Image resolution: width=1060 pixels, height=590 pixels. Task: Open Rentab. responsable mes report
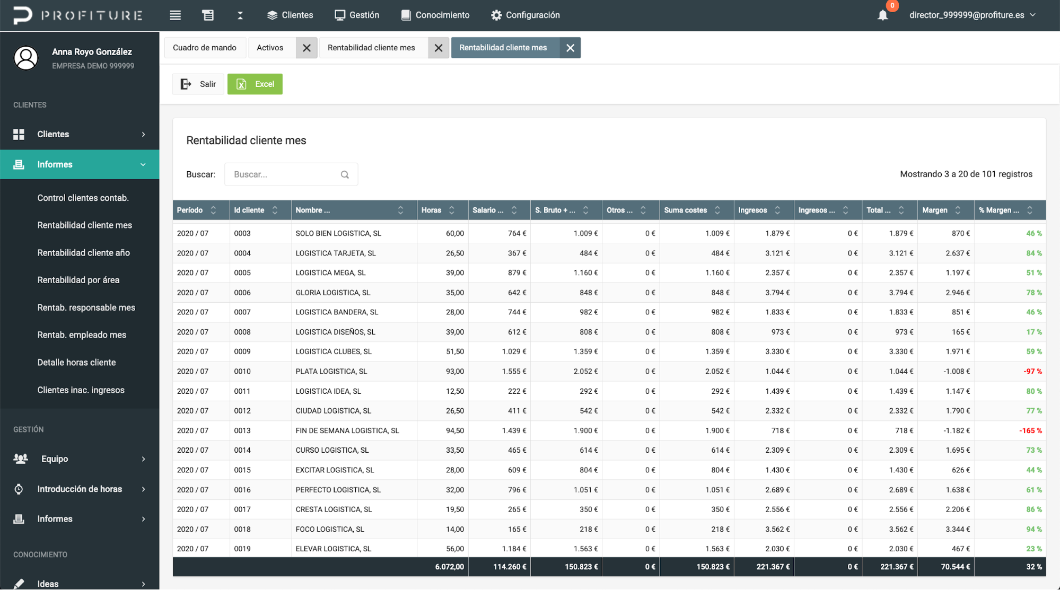[x=86, y=307]
